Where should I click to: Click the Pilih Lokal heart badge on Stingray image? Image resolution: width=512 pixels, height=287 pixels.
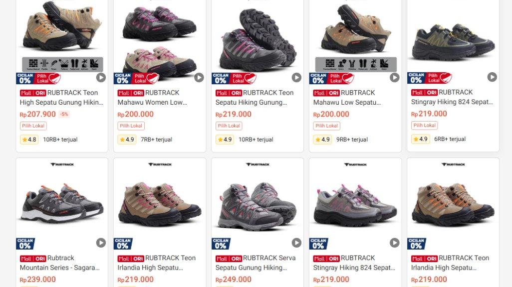coord(439,78)
